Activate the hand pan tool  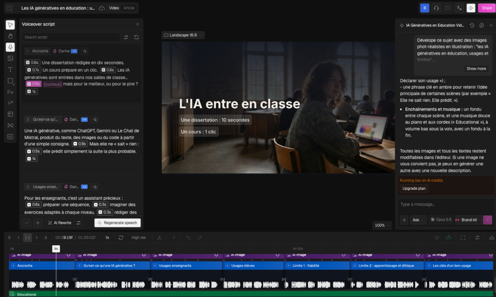click(x=11, y=36)
